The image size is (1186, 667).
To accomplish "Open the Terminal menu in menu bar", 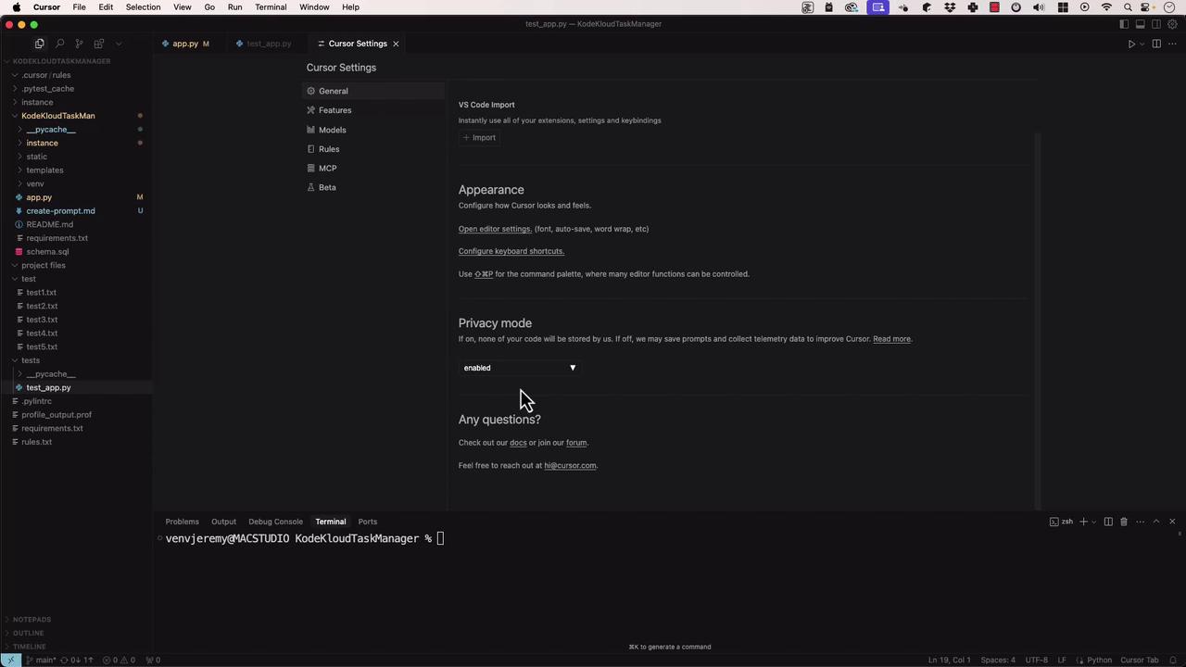I will (271, 7).
